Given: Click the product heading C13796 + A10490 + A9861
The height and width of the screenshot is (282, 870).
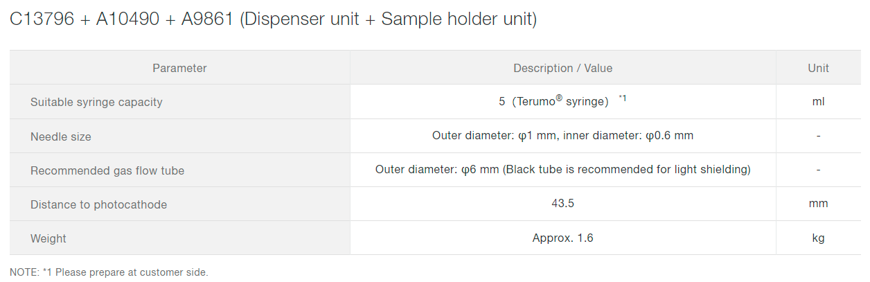Looking at the screenshot, I should pos(273,19).
